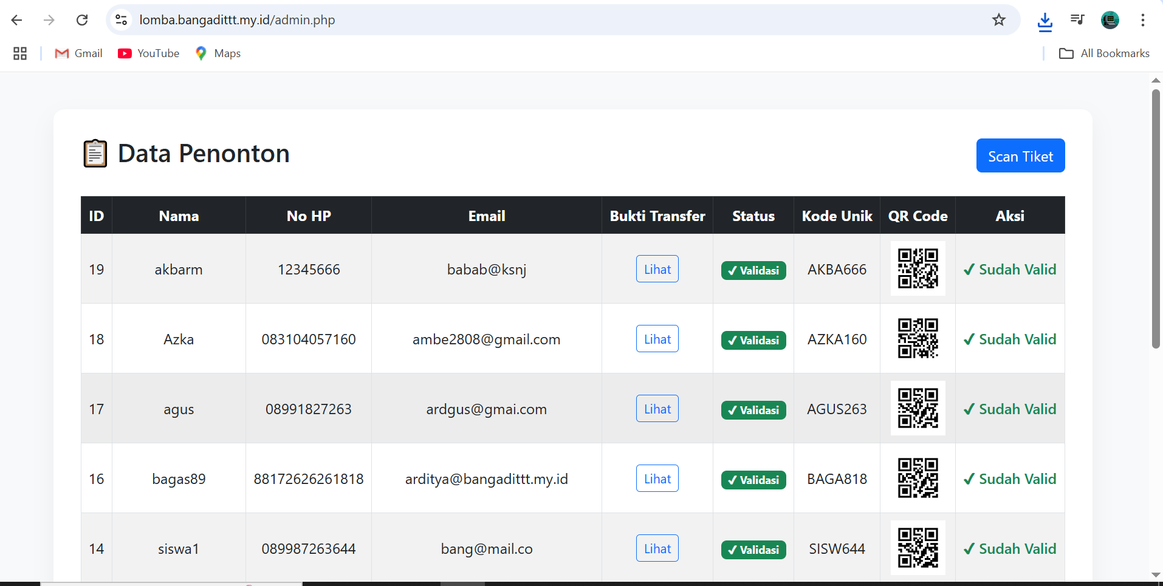Screen dimensions: 1163x586
Task: Bookmark this page with the star
Action: pyautogui.click(x=998, y=20)
